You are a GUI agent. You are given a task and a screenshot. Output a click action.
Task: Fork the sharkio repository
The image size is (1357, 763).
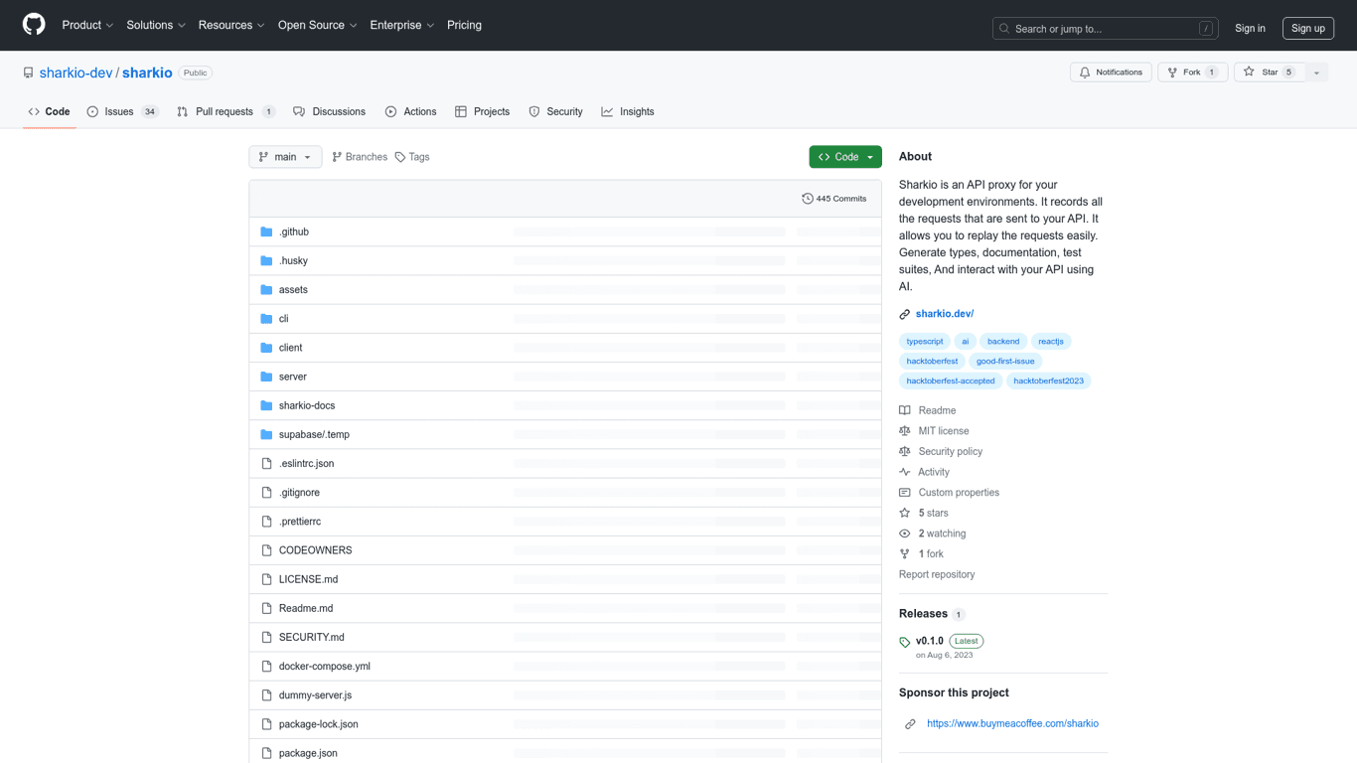click(1191, 73)
